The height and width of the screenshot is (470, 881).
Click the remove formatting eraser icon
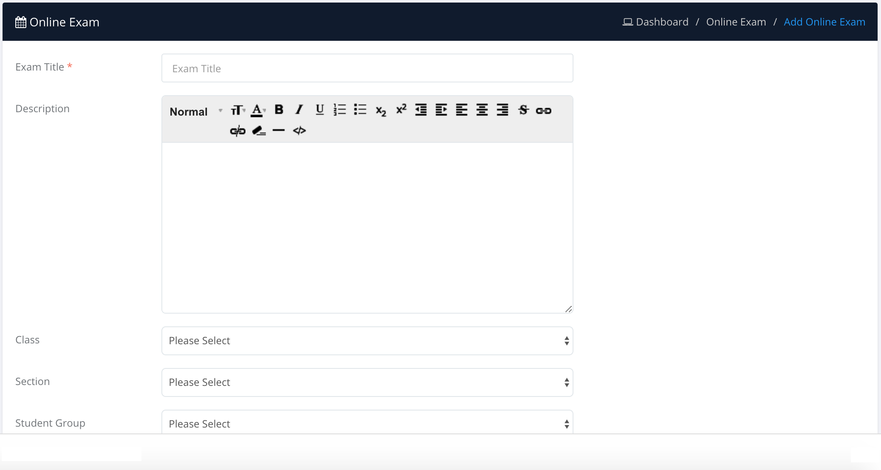click(258, 131)
